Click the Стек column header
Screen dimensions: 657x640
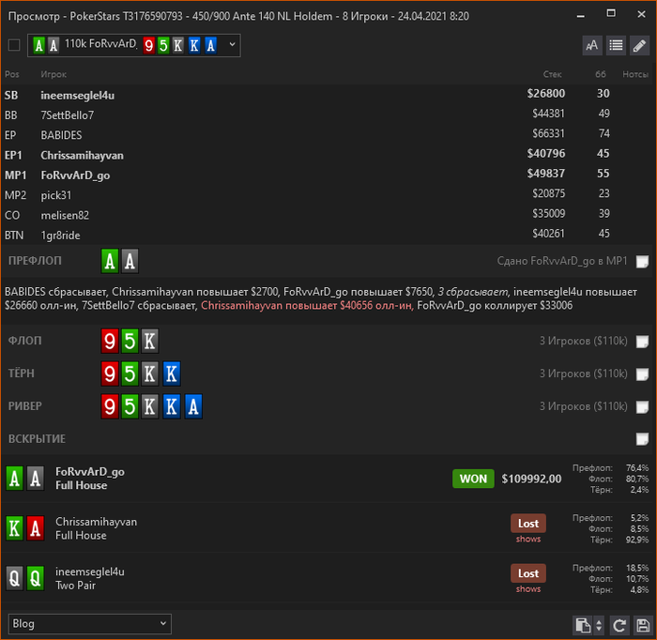tap(552, 74)
